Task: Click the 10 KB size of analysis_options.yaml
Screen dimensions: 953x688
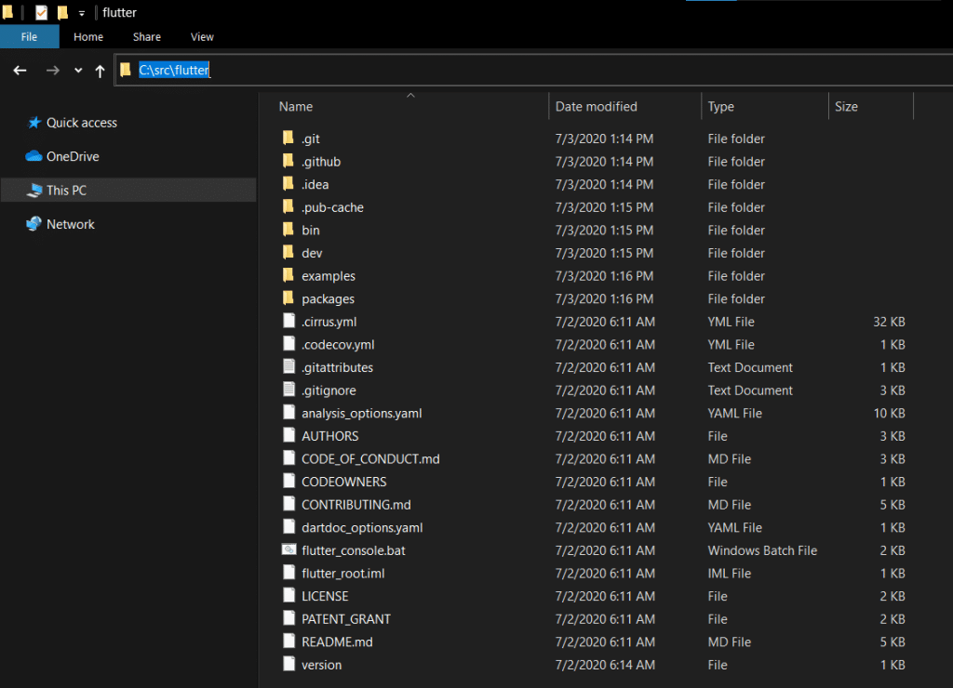Action: coord(889,414)
